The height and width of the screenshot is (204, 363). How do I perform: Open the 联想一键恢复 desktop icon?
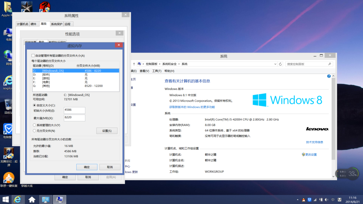[x=9, y=179]
